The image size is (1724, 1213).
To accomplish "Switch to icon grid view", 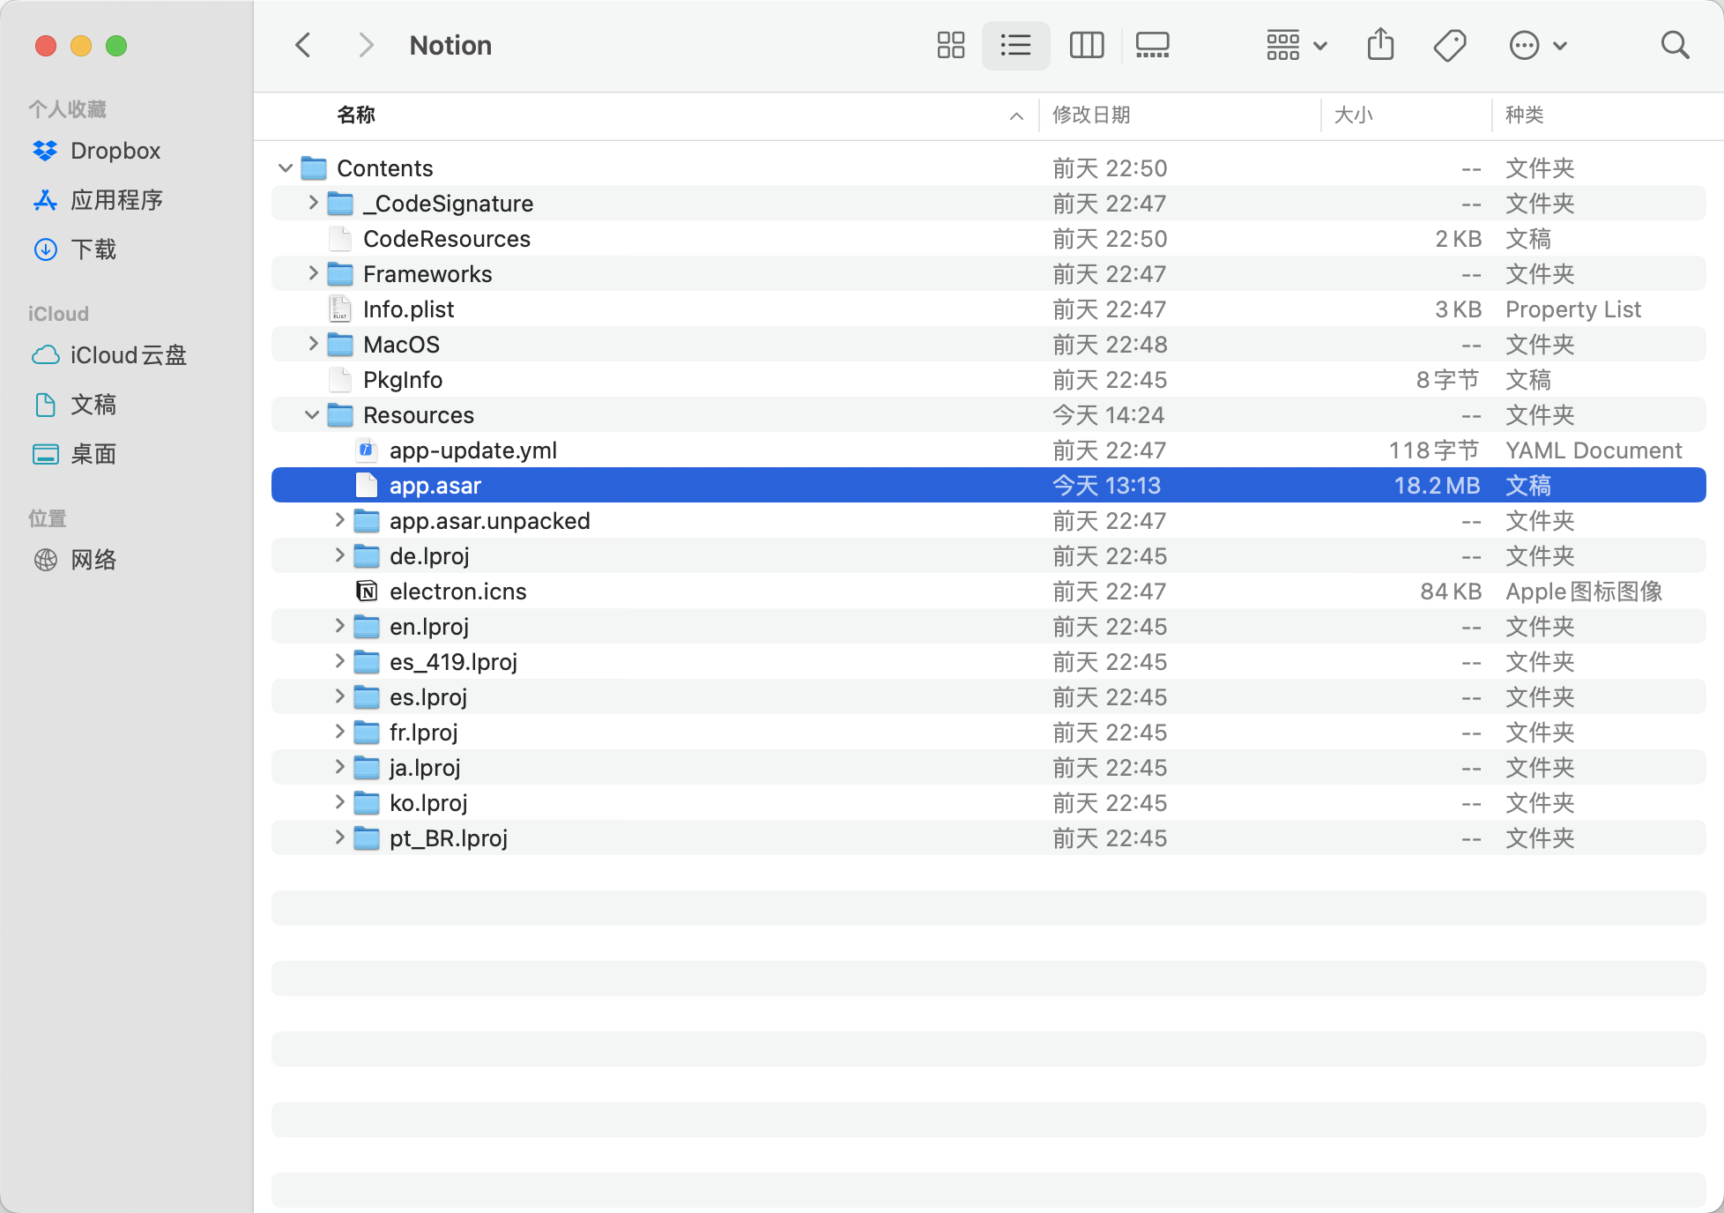I will pyautogui.click(x=950, y=45).
